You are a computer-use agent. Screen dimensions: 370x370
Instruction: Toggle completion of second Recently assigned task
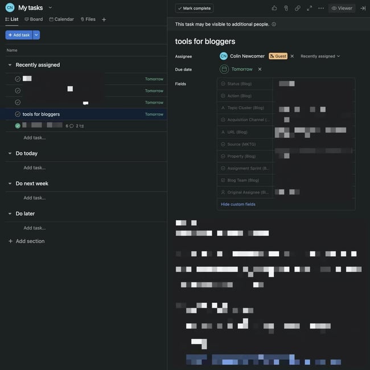pos(18,91)
